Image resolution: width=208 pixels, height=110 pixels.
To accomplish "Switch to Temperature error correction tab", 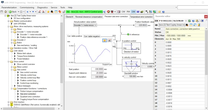I will [x=141, y=17].
